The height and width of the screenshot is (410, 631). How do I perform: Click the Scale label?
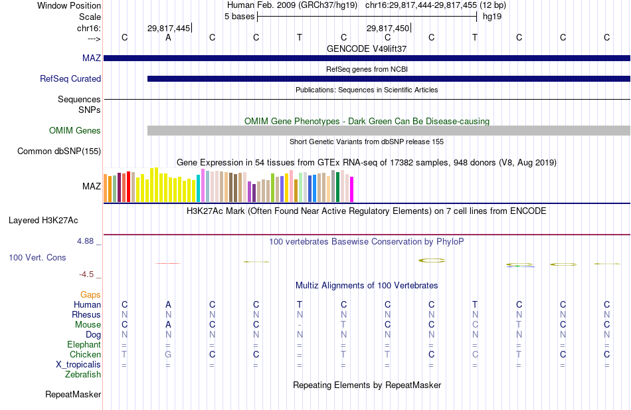pyautogui.click(x=90, y=17)
